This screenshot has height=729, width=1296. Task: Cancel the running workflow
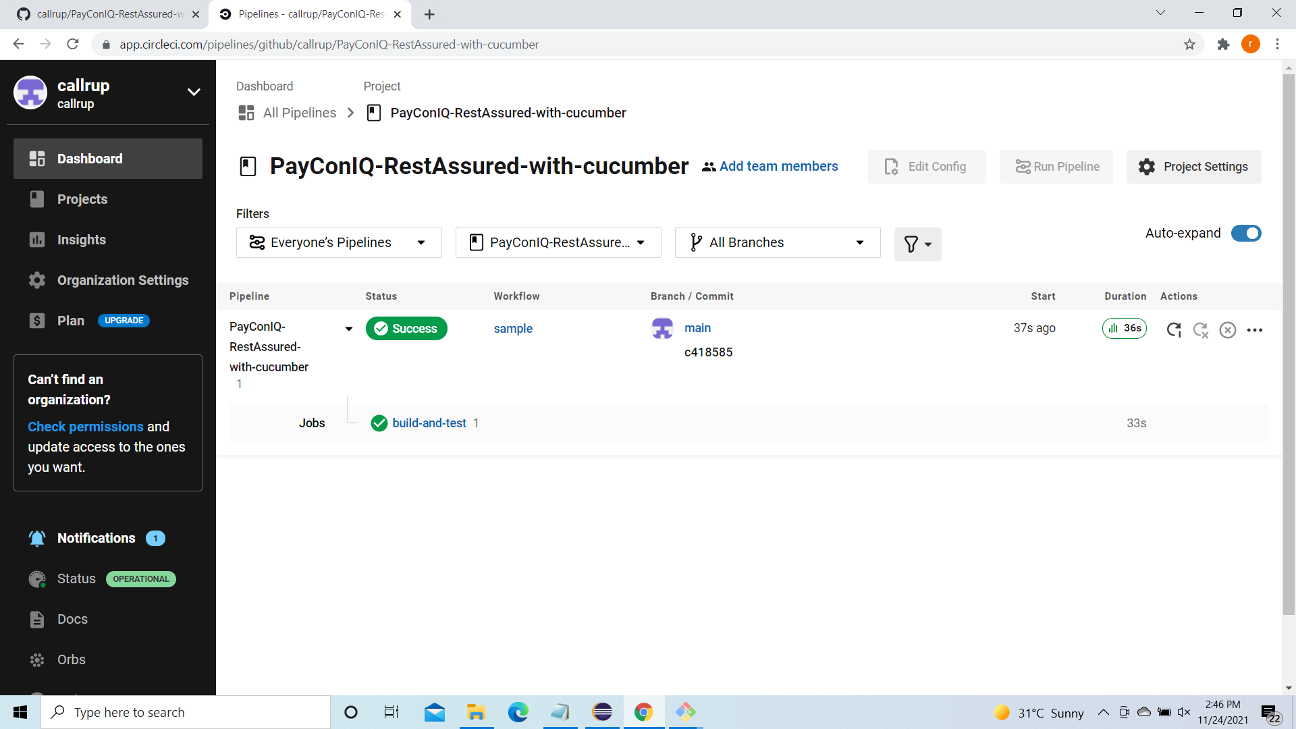1227,330
